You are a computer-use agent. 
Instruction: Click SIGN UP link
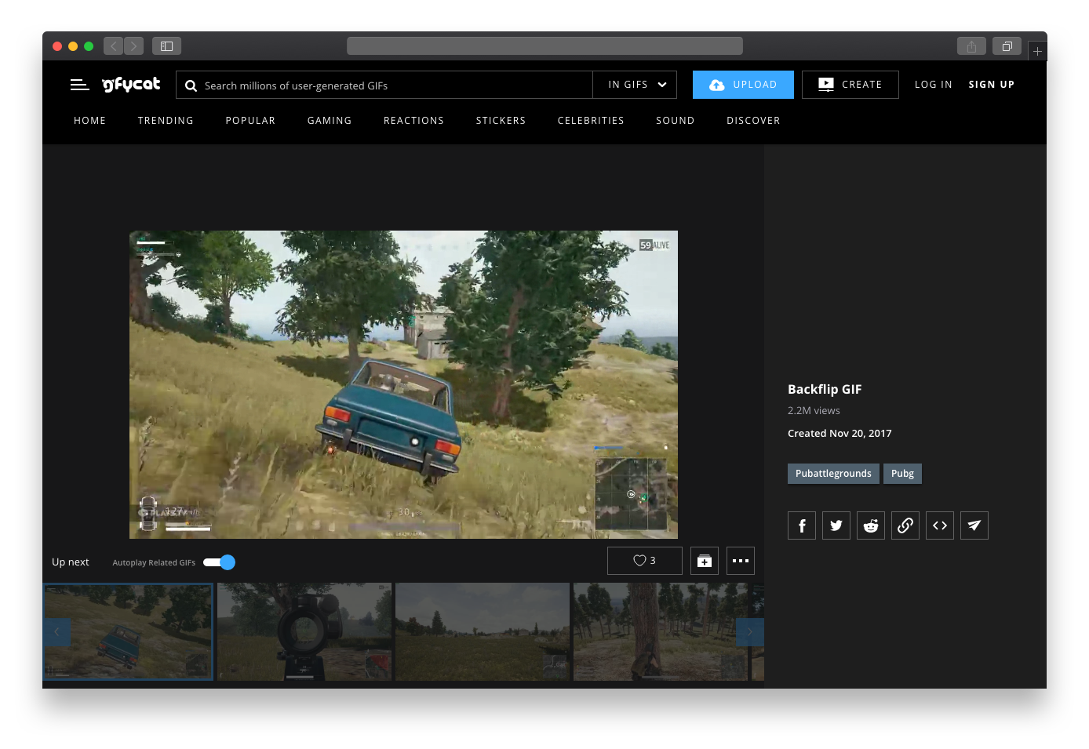992,85
